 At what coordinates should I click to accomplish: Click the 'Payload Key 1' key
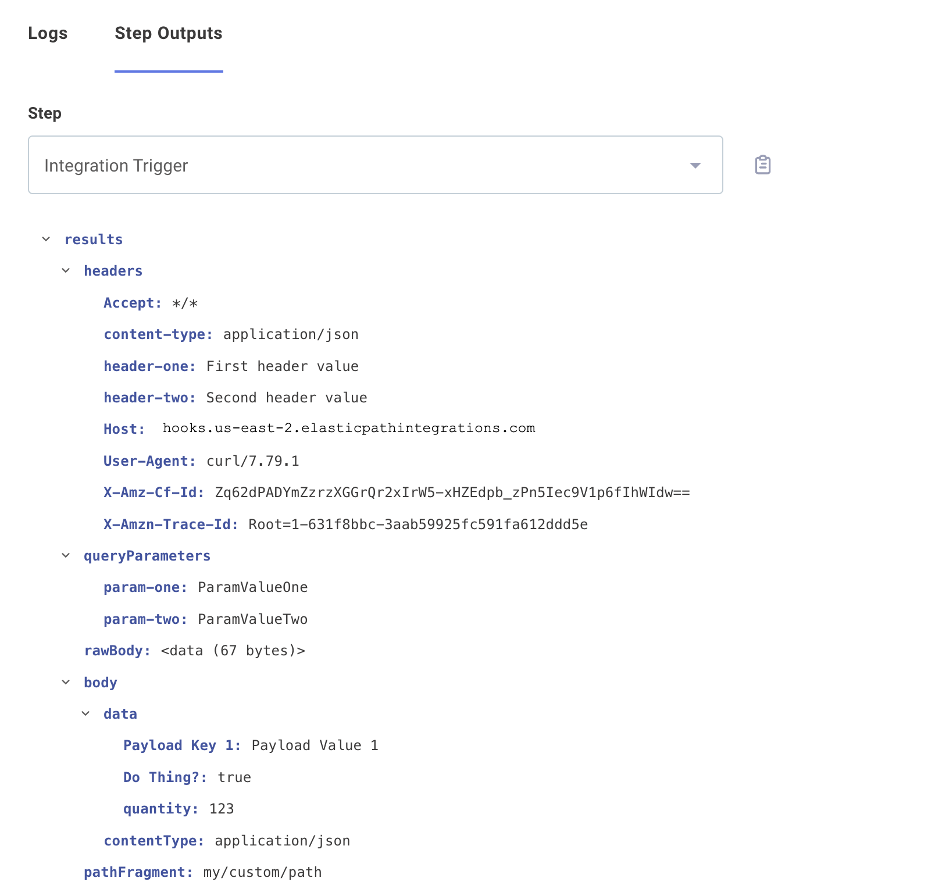coord(182,745)
